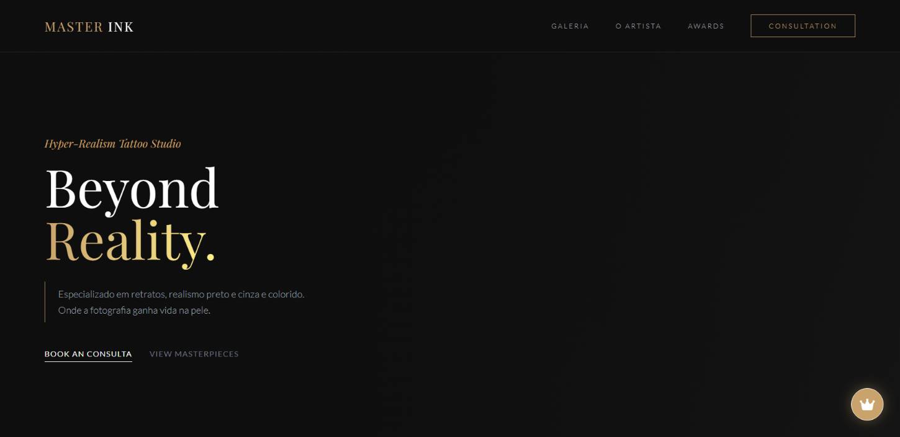Open the Awards menu item
Screen dimensions: 900x437
[706, 26]
